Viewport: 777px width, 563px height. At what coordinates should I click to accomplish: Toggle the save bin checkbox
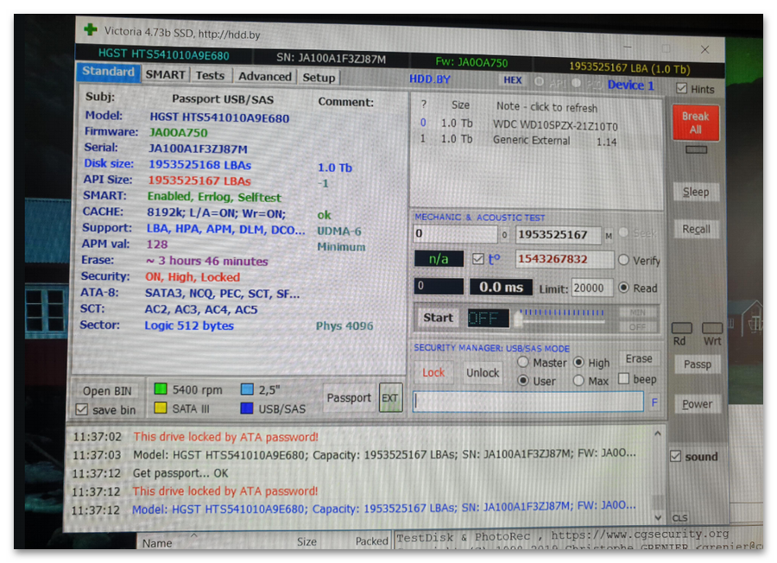coord(82,410)
